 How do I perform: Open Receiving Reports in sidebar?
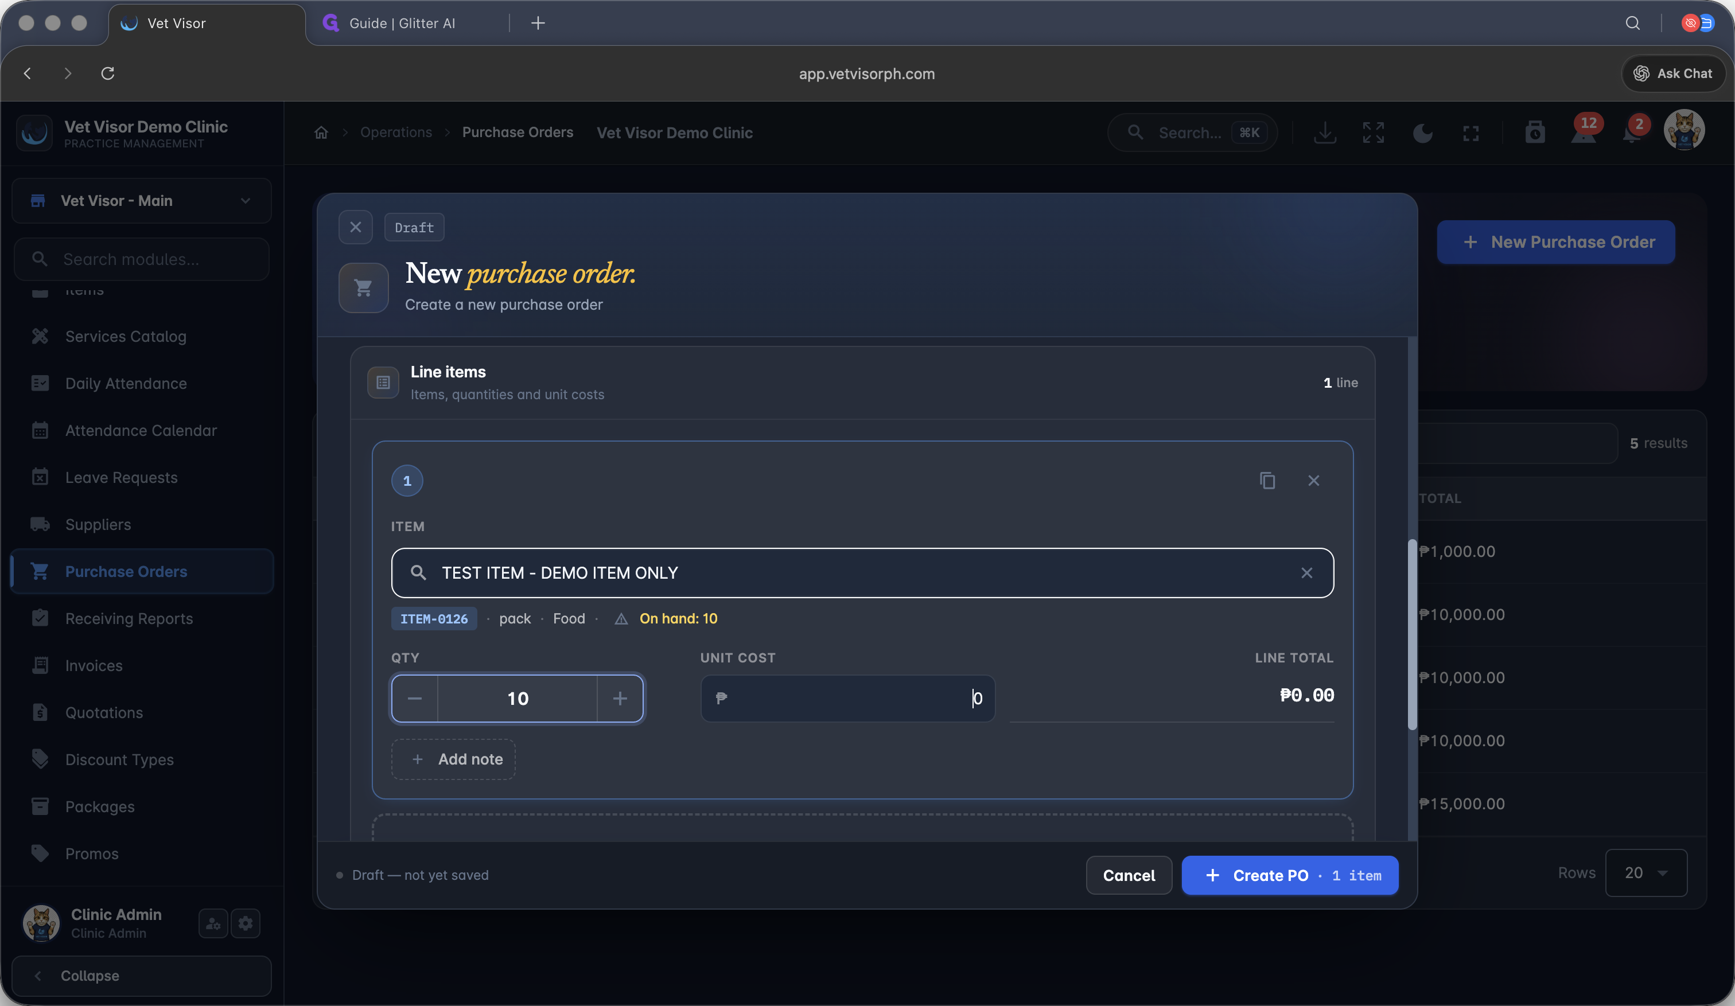tap(129, 618)
